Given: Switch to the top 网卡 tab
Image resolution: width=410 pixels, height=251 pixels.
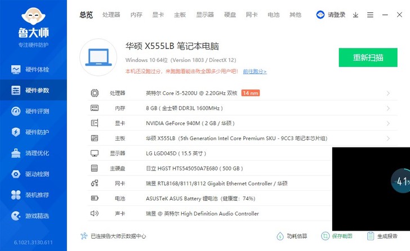Looking at the screenshot, I should 252,15.
